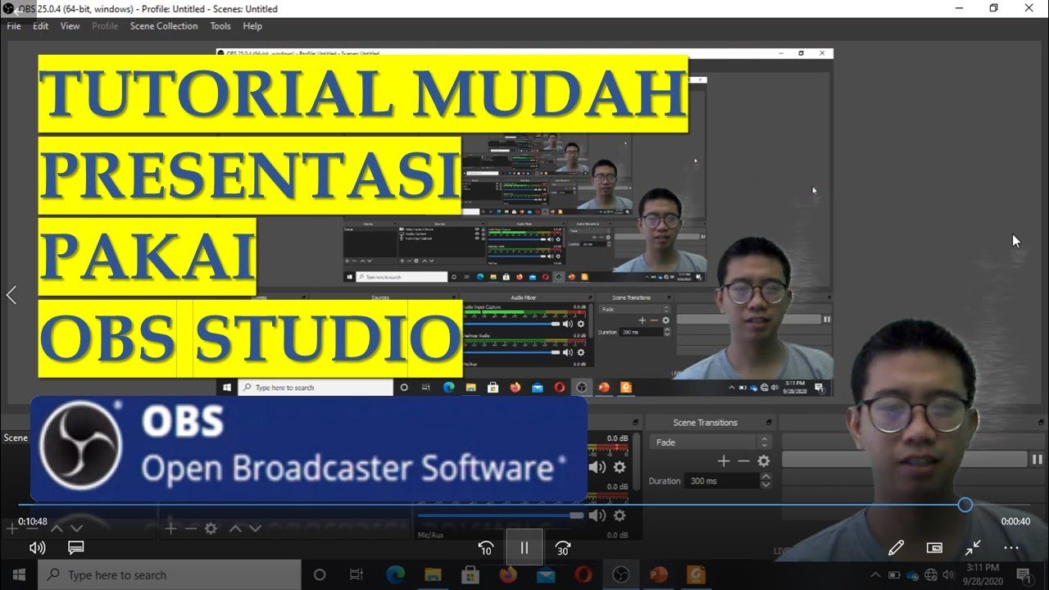The width and height of the screenshot is (1049, 590).
Task: Open PowerPoint from the taskbar
Action: [658, 574]
